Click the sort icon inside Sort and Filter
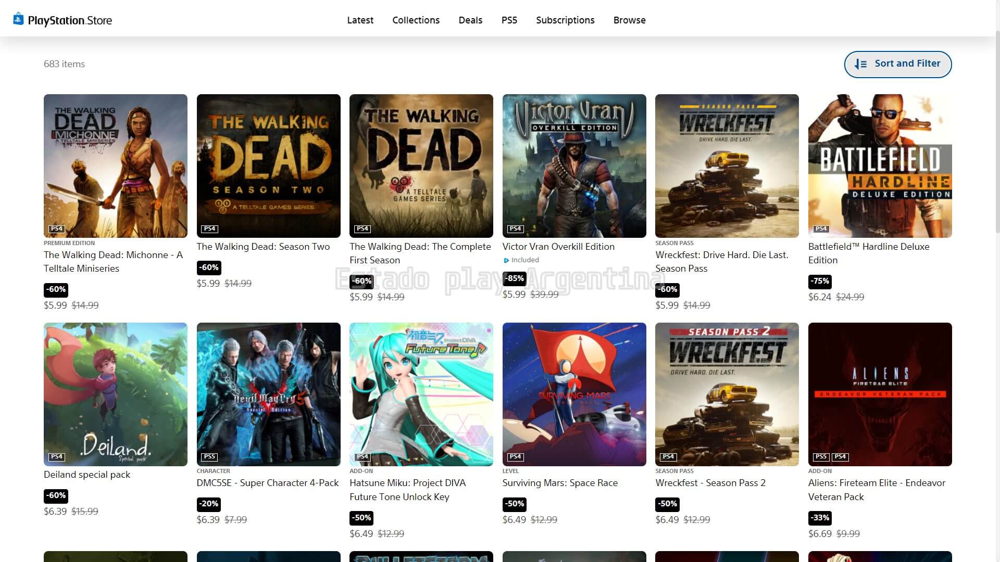This screenshot has height=562, width=1000. pos(860,64)
